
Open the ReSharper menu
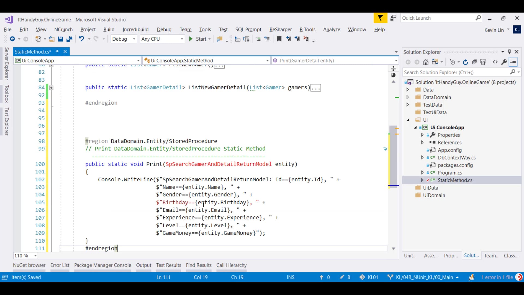click(x=280, y=29)
